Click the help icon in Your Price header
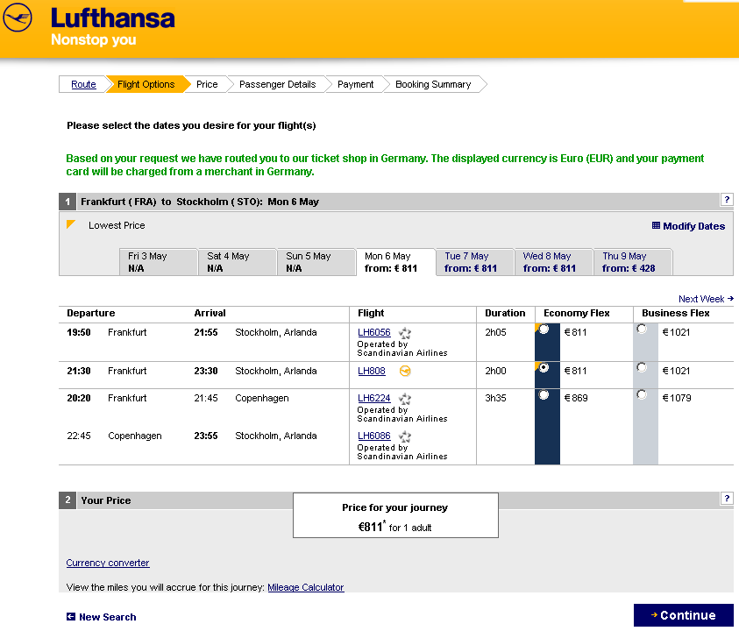This screenshot has height=631, width=739. click(x=726, y=499)
